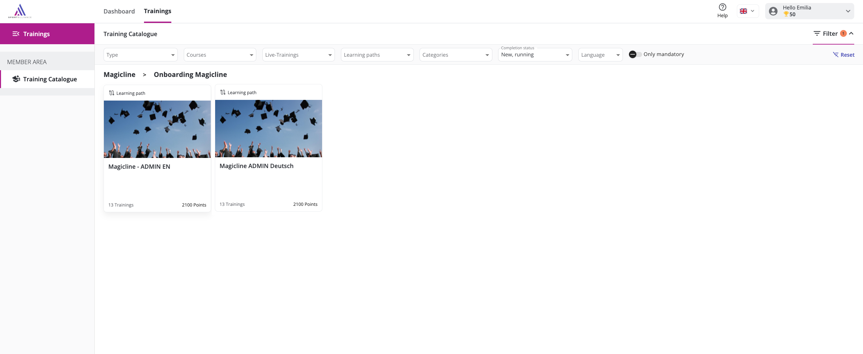The height and width of the screenshot is (354, 863).
Task: Open the Categories dropdown
Action: 456,55
